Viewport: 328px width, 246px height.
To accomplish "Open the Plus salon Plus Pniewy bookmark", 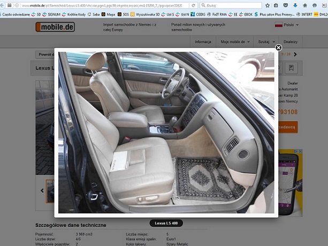I will [x=274, y=14].
